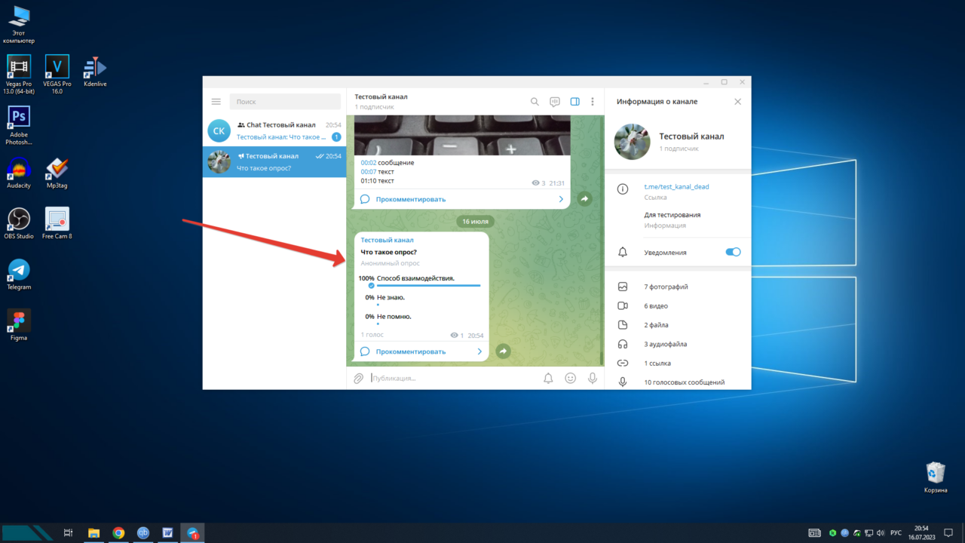Open 10 голосовых сообщений section
The width and height of the screenshot is (965, 543).
pyautogui.click(x=684, y=382)
